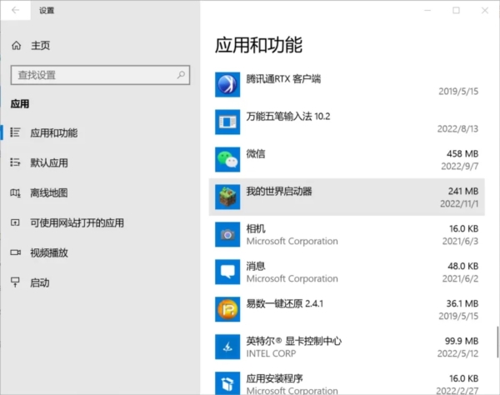Screen dimensions: 500x395
Task: Select the 我的世界启动器 entry name
Action: pyautogui.click(x=279, y=192)
